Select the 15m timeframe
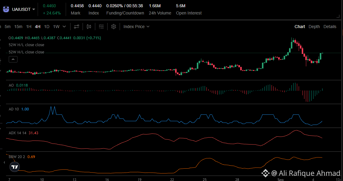This screenshot has width=343, height=181. click(x=18, y=27)
